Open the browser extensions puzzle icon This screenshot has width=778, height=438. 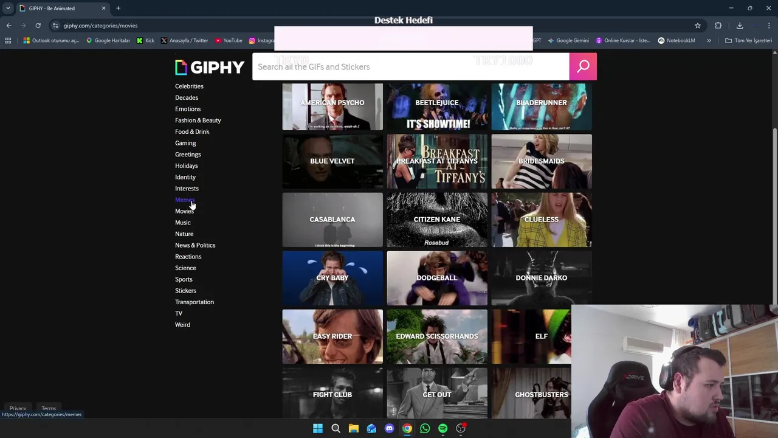click(718, 26)
